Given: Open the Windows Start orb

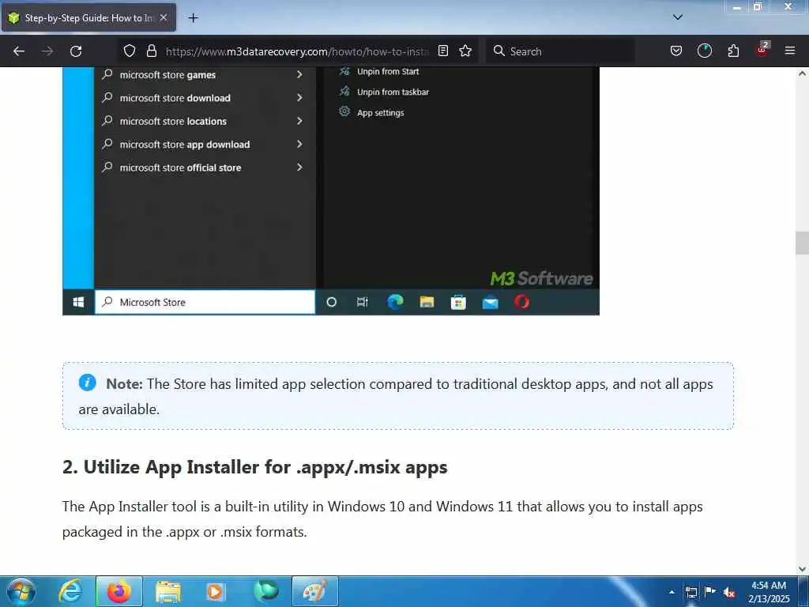Looking at the screenshot, I should point(21,591).
